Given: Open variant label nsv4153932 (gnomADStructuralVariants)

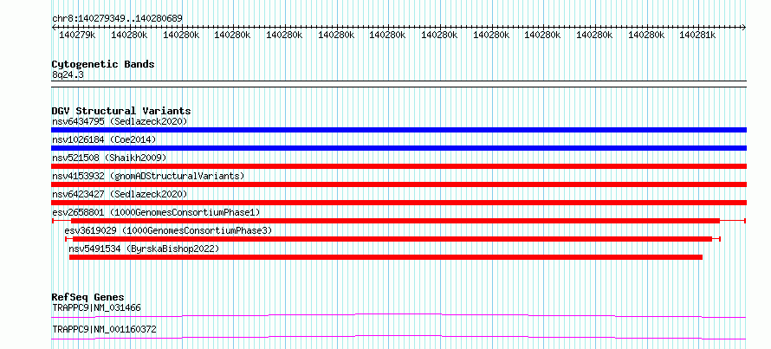Looking at the screenshot, I should click(x=148, y=176).
